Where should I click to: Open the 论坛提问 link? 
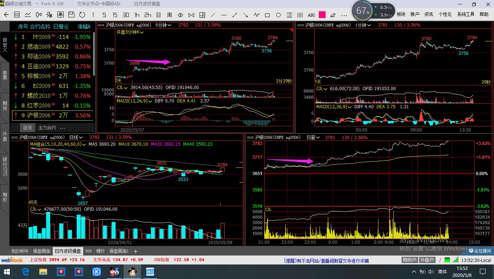(480, 251)
